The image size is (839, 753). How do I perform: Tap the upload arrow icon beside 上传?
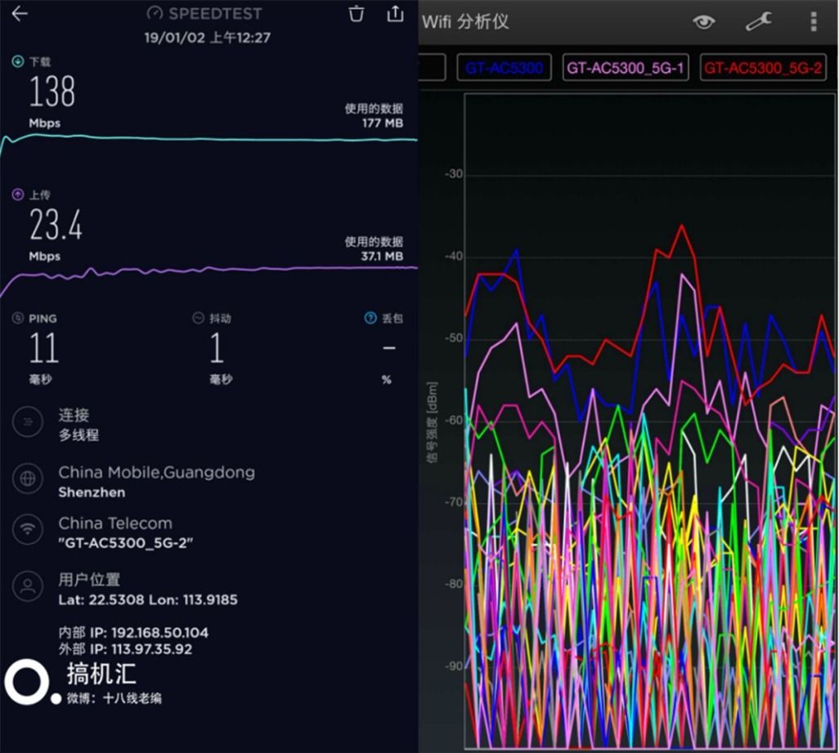click(18, 195)
